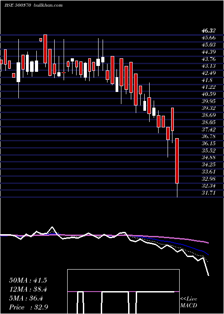Click the 44.39 price axis value

pyautogui.click(x=209, y=52)
